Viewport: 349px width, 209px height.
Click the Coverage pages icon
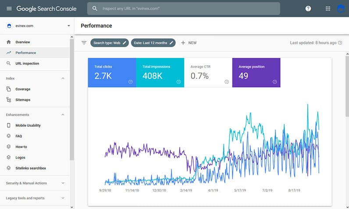[x=8, y=89]
